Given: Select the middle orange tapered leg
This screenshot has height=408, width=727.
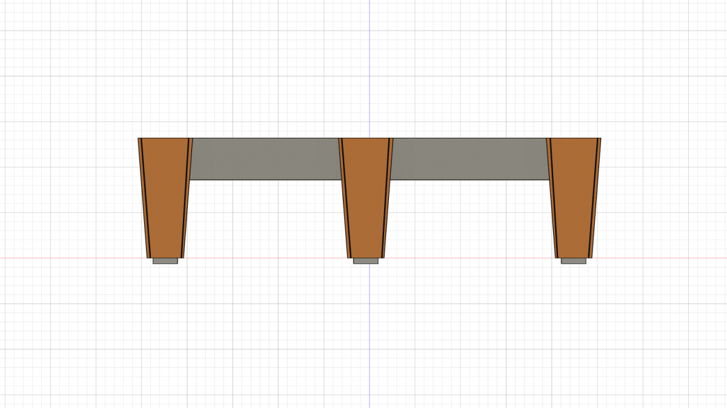Looking at the screenshot, I should tap(366, 198).
